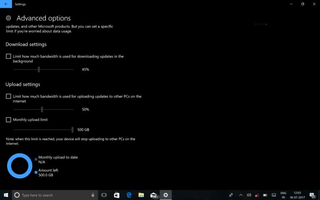The width and height of the screenshot is (320, 200).
Task: Activate the microphone in search box
Action: coord(92,195)
